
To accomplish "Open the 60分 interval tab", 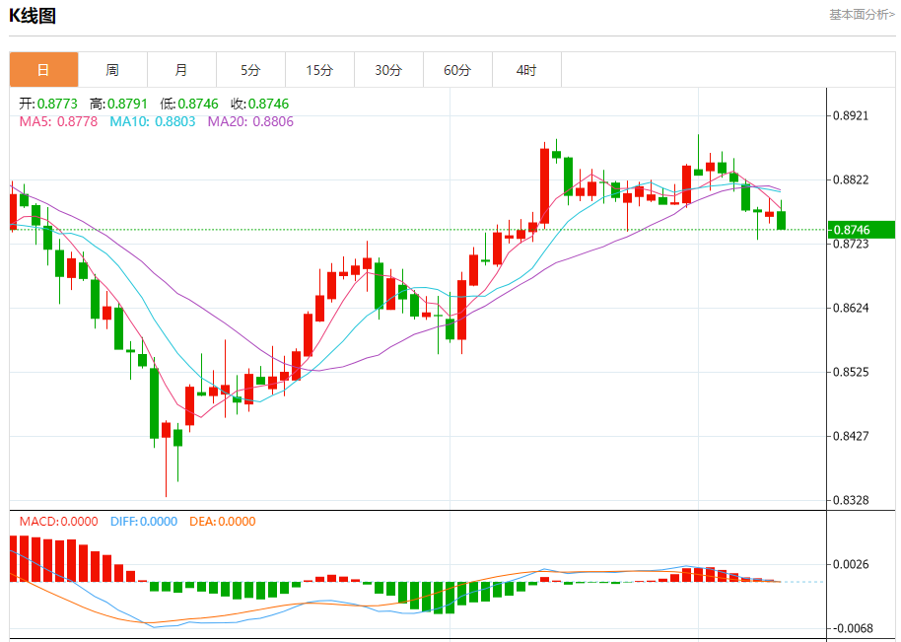I will click(457, 70).
